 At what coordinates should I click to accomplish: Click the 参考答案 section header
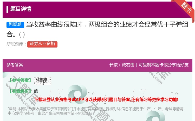pos(15,65)
